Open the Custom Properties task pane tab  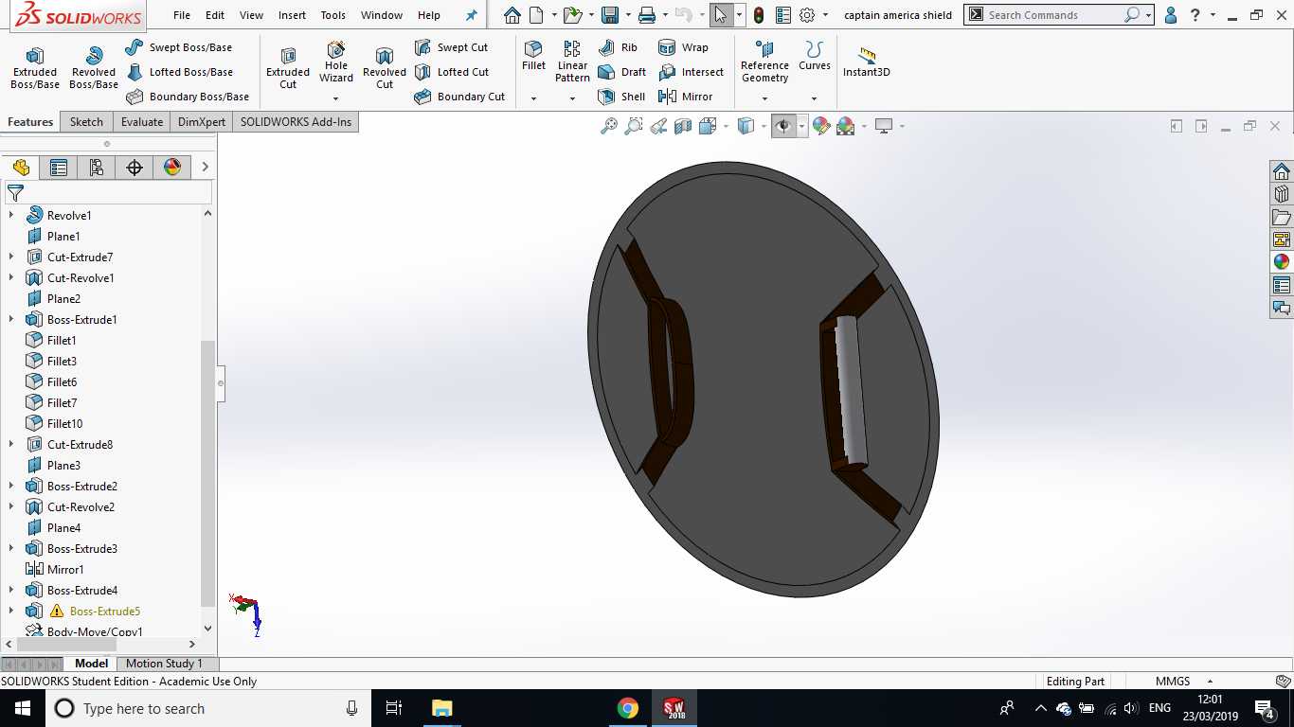click(1282, 285)
